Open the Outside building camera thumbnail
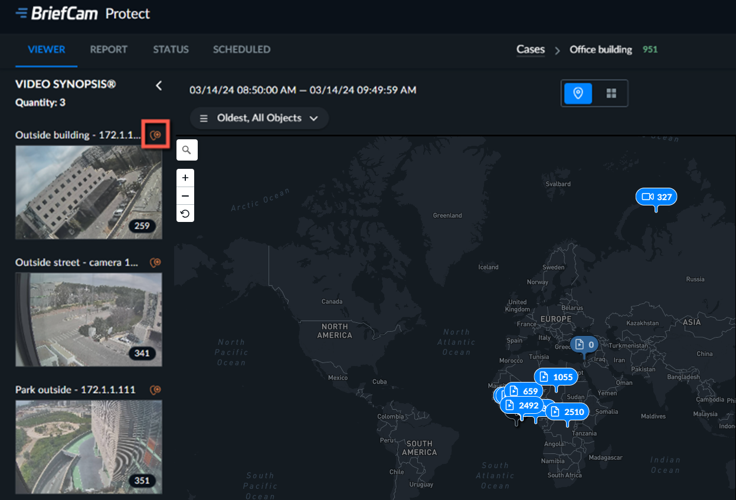Image resolution: width=736 pixels, height=500 pixels. (x=89, y=192)
